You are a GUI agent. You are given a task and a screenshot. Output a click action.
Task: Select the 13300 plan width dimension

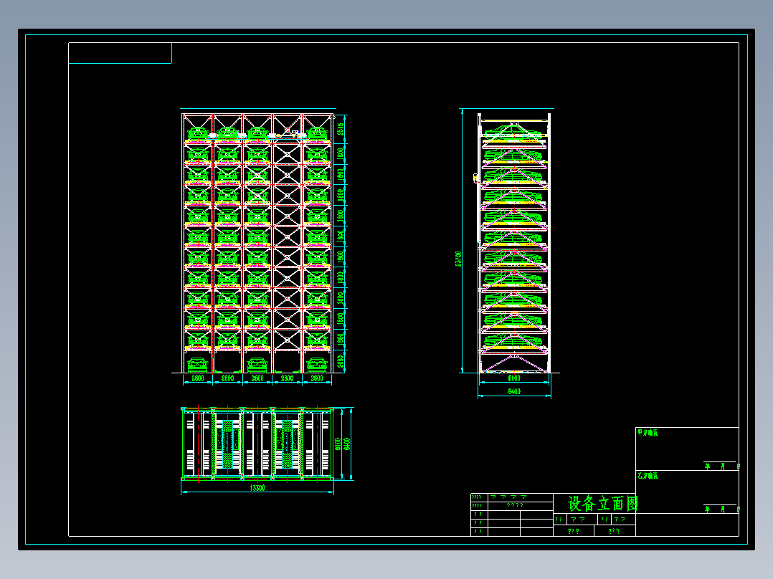[257, 488]
